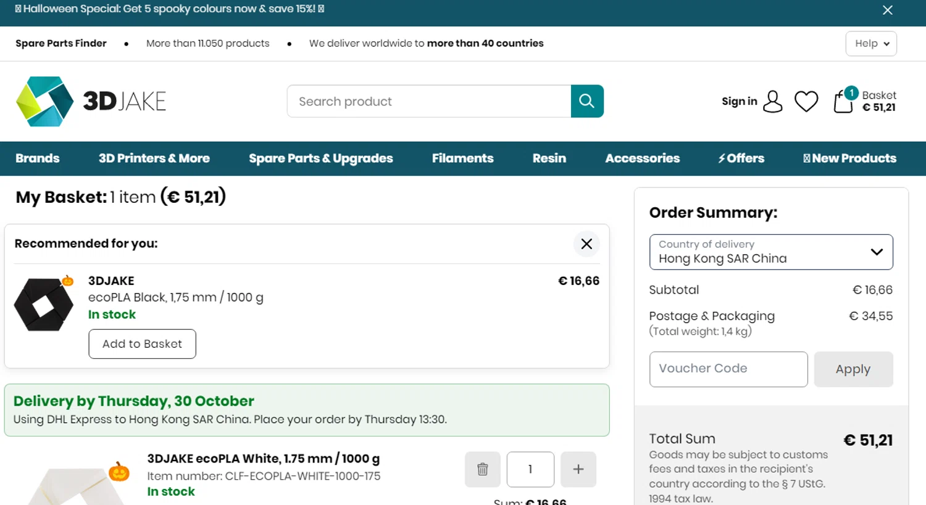This screenshot has width=926, height=505.
Task: Click the 3DJAKE logo
Action: coord(91,101)
